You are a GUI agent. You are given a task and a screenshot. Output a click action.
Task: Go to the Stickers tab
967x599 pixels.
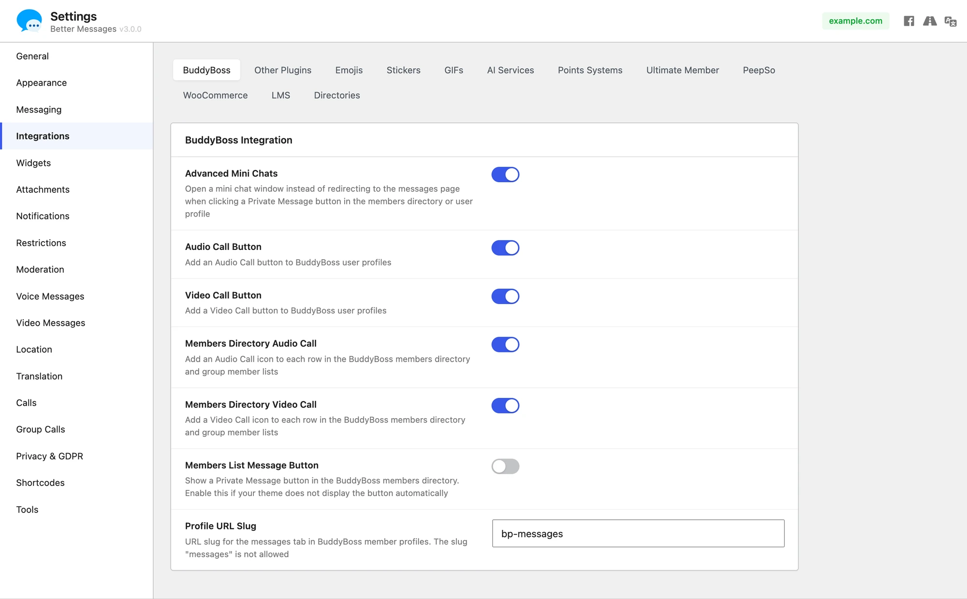point(404,70)
